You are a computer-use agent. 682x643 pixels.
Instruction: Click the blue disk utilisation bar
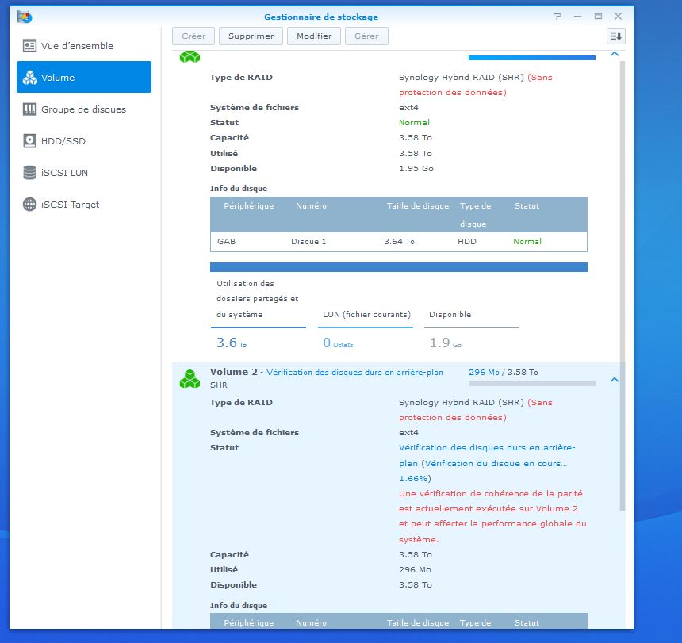[399, 267]
